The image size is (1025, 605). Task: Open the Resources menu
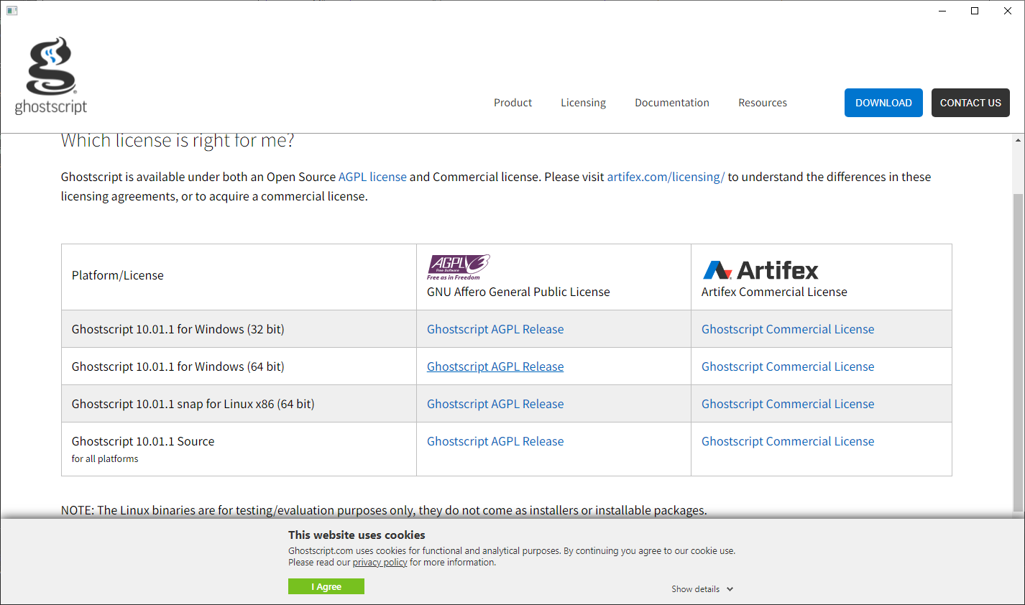(762, 103)
